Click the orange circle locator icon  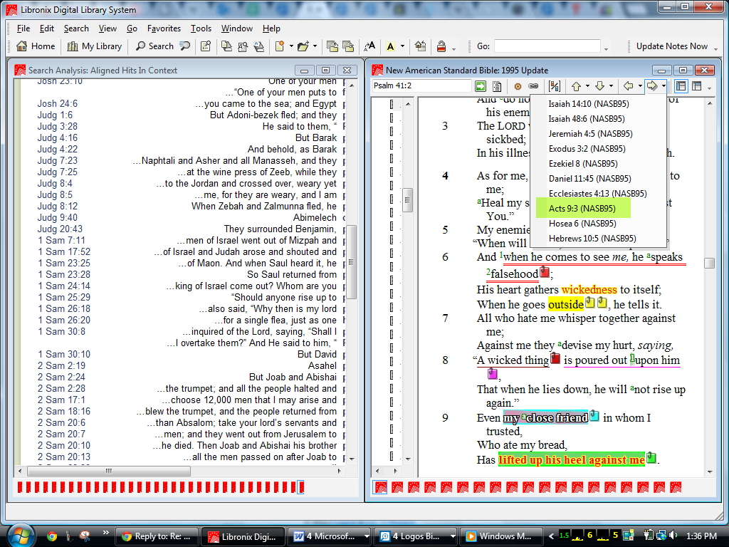click(518, 86)
